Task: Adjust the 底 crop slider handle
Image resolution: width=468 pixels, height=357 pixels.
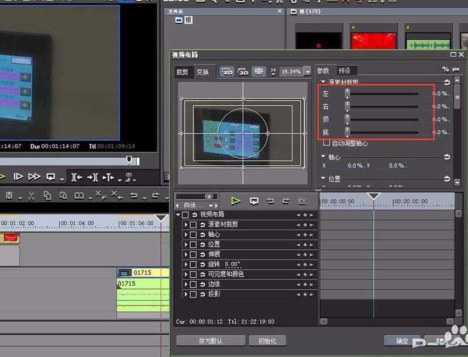Action: coord(347,132)
